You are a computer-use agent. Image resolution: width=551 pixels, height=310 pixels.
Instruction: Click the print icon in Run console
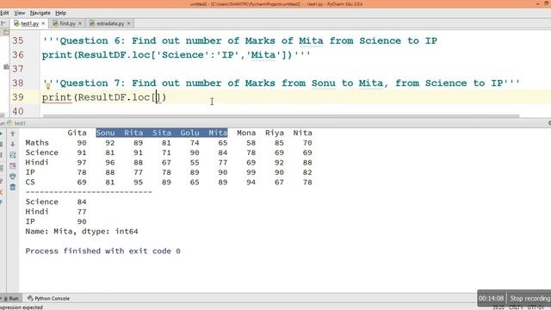(13, 176)
